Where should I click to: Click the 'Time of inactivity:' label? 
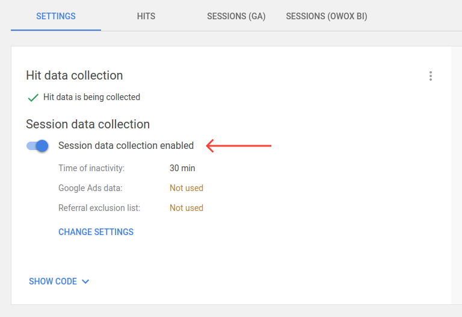91,168
